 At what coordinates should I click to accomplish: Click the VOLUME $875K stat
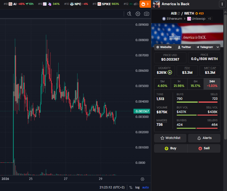pyautogui.click(x=162, y=110)
